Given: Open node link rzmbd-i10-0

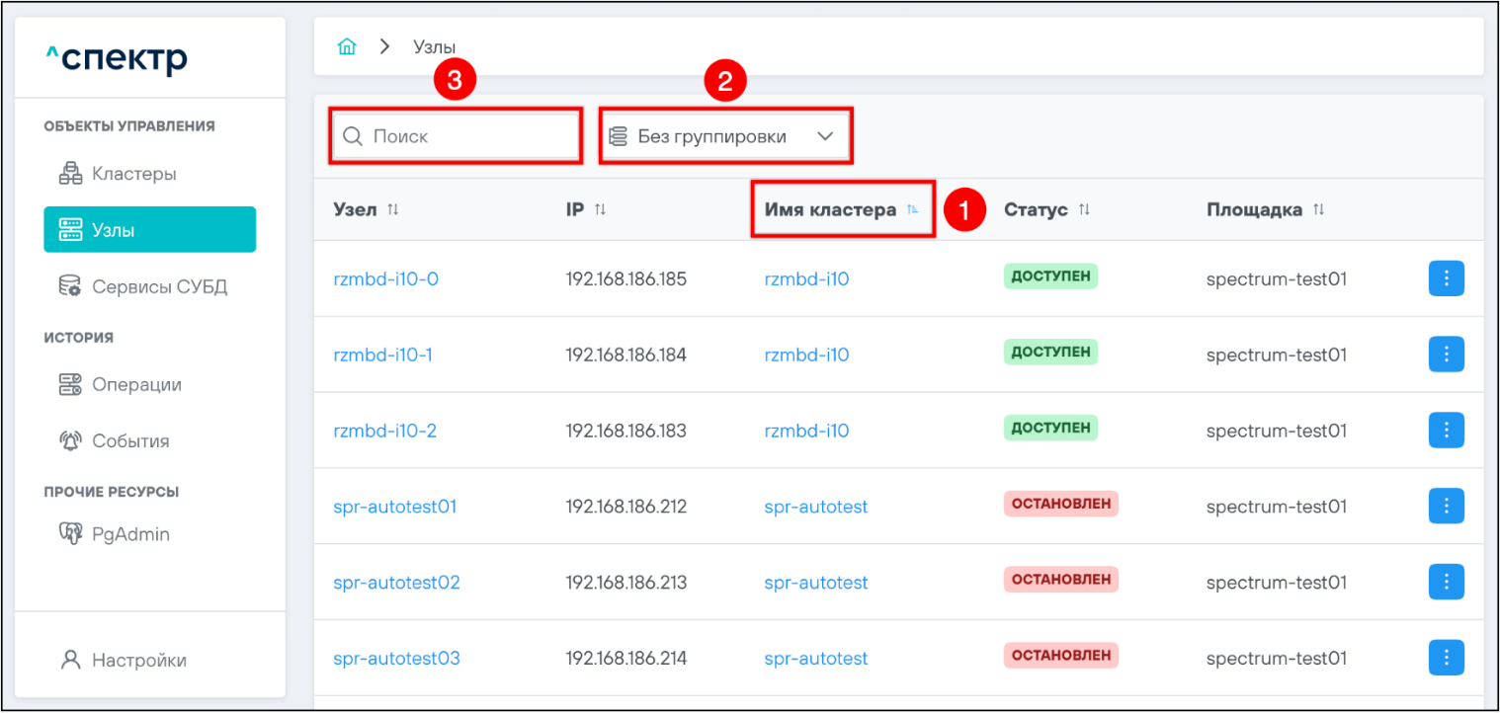Looking at the screenshot, I should pos(385,279).
